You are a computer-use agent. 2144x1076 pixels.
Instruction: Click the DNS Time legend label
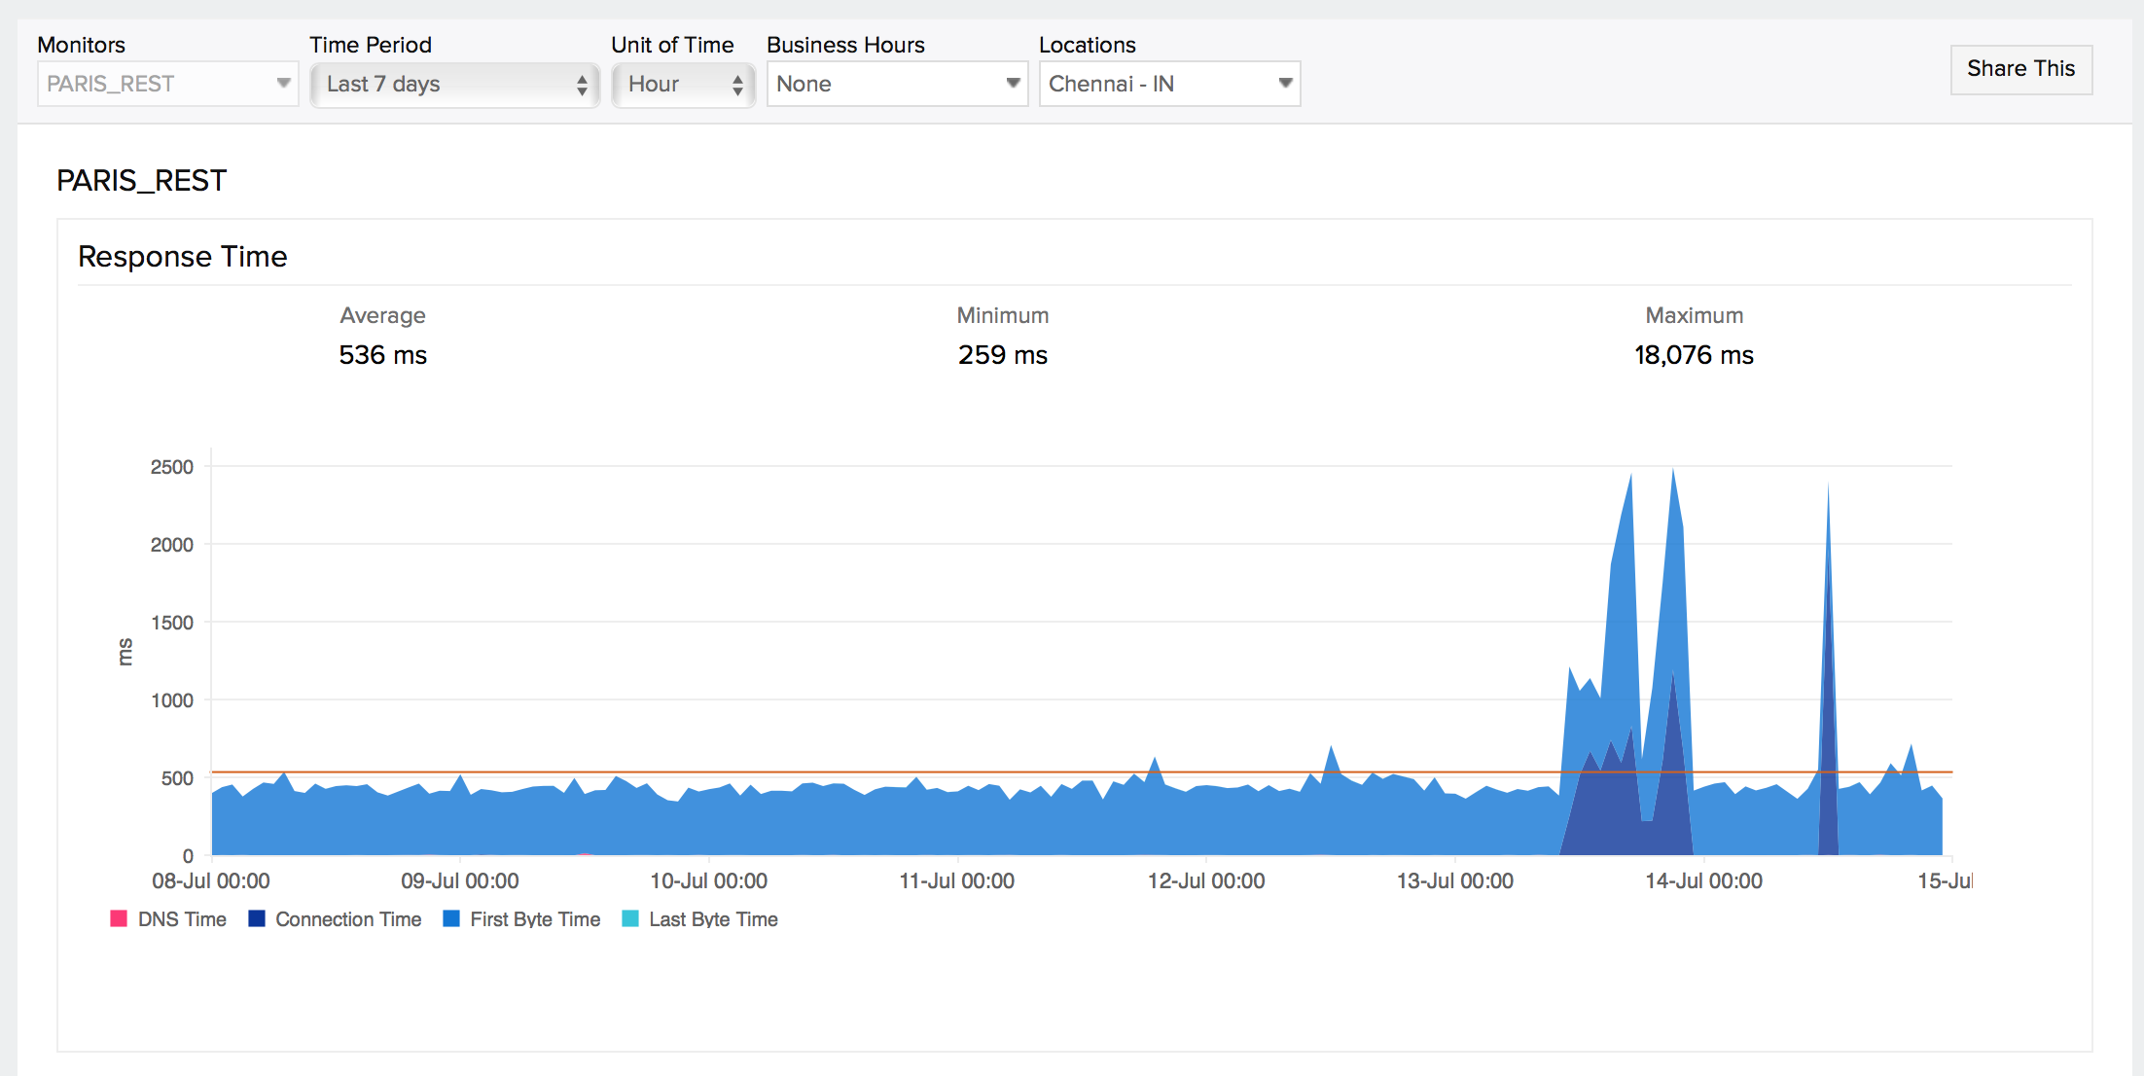pyautogui.click(x=182, y=919)
